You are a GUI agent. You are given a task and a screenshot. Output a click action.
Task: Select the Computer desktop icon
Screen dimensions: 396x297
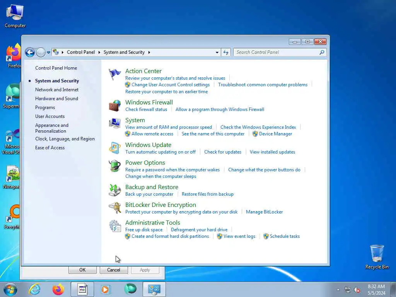pos(15,15)
